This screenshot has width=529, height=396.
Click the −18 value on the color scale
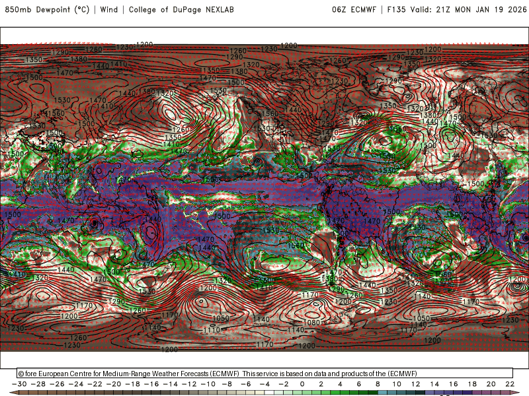(133, 384)
